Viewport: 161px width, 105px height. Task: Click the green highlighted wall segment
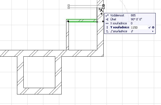click(82, 21)
